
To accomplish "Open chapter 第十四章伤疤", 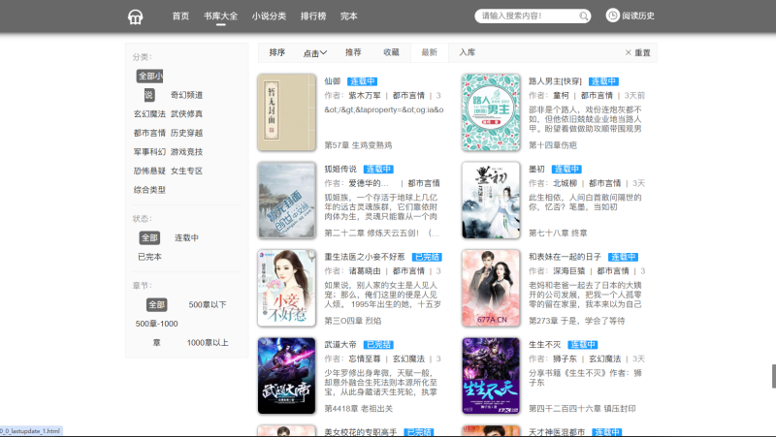I will 553,145.
